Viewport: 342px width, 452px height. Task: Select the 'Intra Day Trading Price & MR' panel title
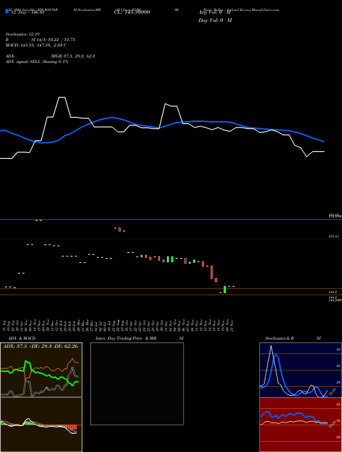tap(126, 338)
